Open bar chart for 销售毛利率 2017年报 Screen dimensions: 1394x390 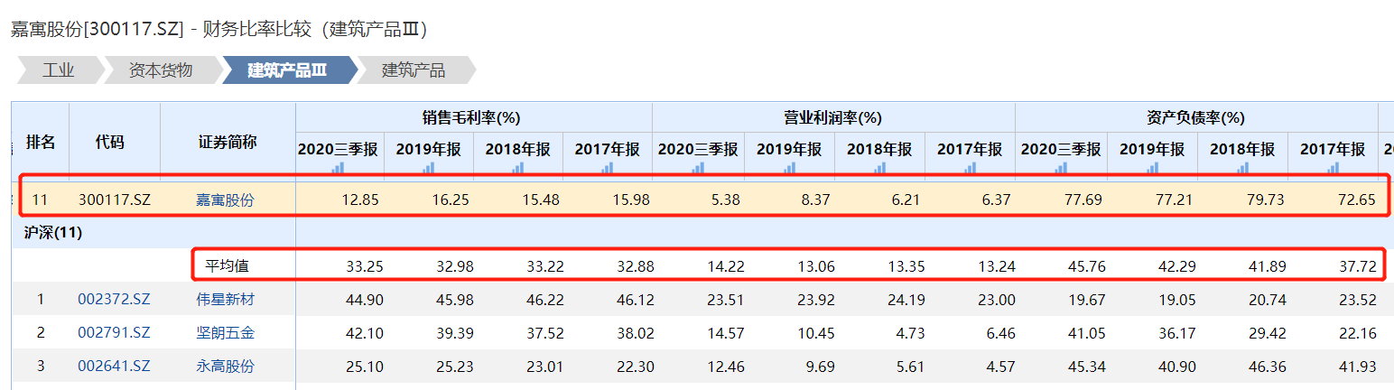click(x=609, y=167)
